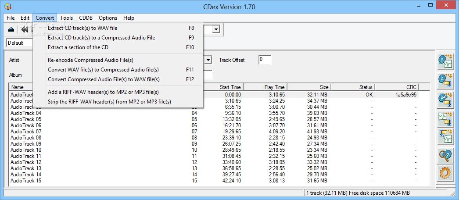Click the convert compressed file to WAV sidebar icon

[445, 136]
